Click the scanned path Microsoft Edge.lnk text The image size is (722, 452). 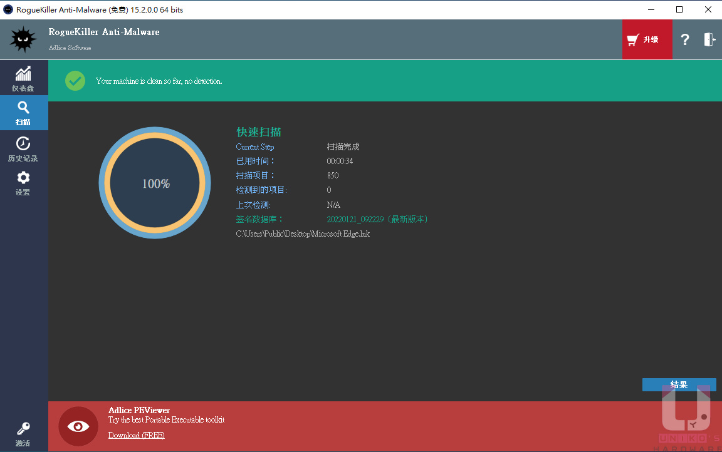click(303, 234)
